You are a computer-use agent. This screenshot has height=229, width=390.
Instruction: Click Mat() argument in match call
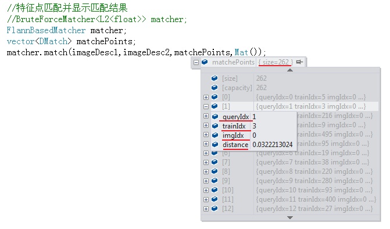point(248,52)
